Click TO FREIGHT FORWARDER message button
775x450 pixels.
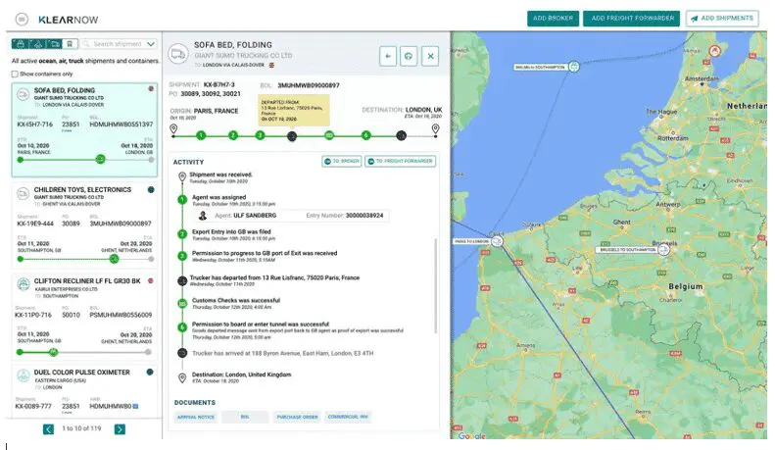click(x=401, y=161)
